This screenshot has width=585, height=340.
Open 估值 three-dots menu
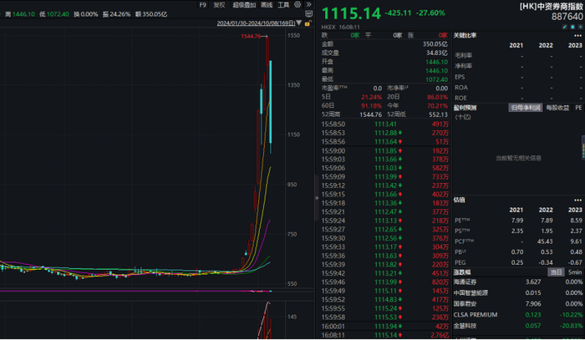coord(577,200)
